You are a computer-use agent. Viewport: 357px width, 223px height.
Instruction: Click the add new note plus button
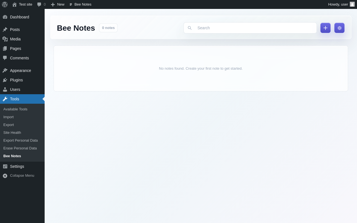(x=325, y=28)
